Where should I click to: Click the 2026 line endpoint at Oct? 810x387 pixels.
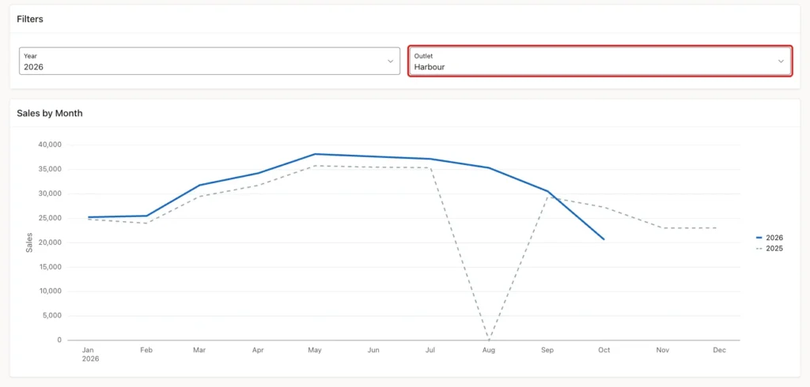[x=604, y=239]
